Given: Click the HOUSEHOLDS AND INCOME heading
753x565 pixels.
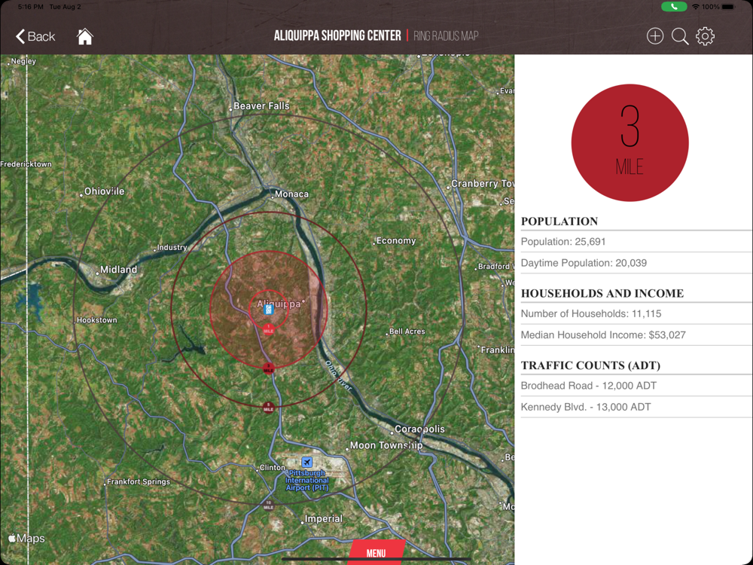Looking at the screenshot, I should [x=602, y=294].
